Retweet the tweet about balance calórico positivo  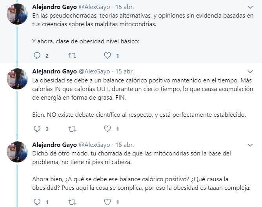click(x=73, y=129)
